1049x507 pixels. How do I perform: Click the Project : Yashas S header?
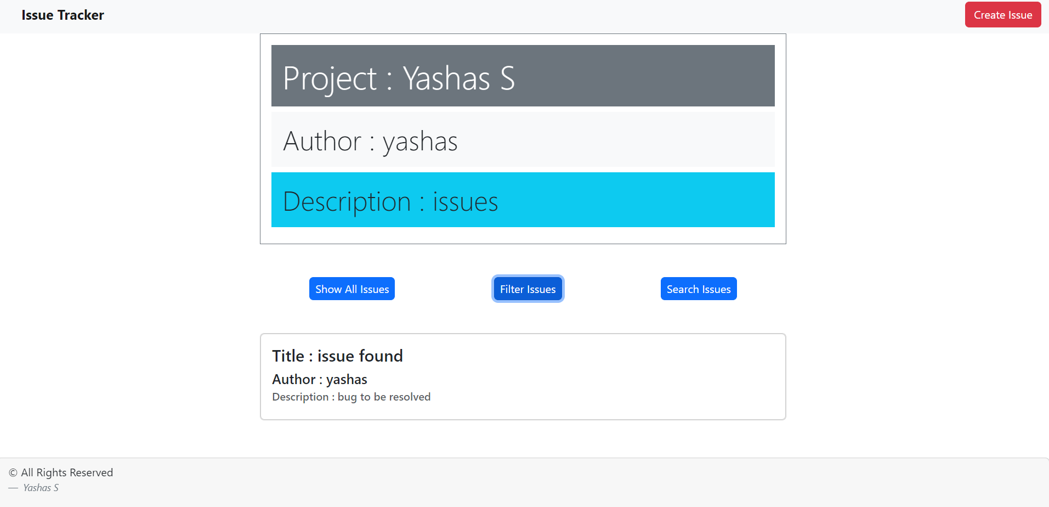coord(523,76)
